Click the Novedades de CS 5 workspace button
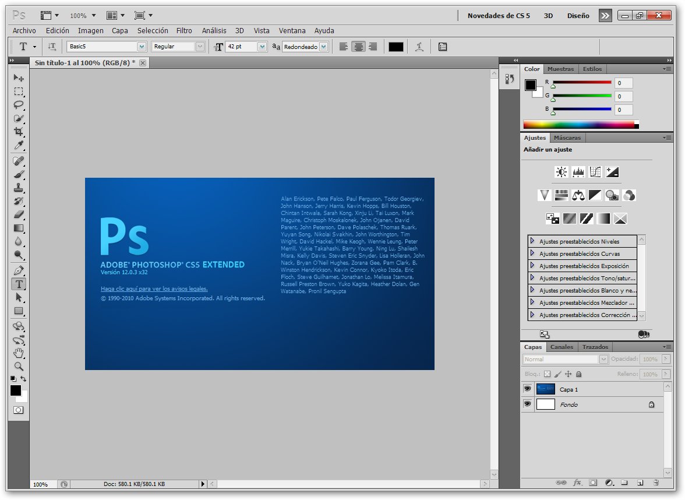Viewport: 685px width, 500px height. [x=499, y=16]
